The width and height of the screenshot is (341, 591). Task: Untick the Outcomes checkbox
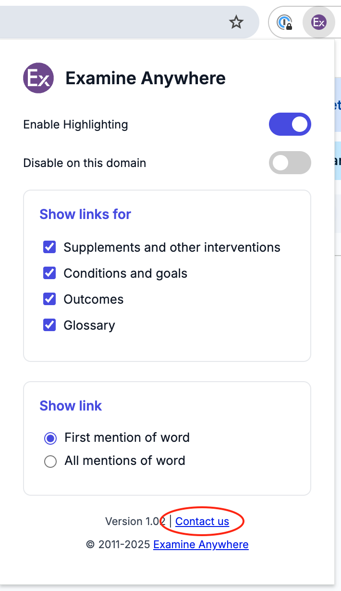[x=49, y=299]
